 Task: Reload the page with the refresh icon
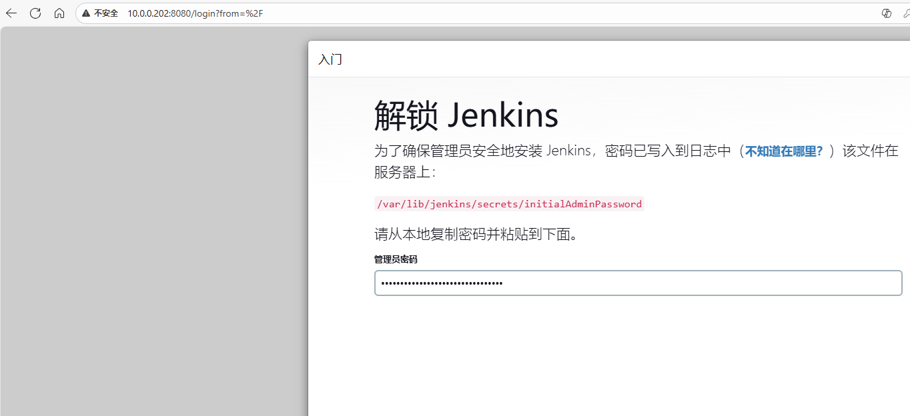coord(35,13)
